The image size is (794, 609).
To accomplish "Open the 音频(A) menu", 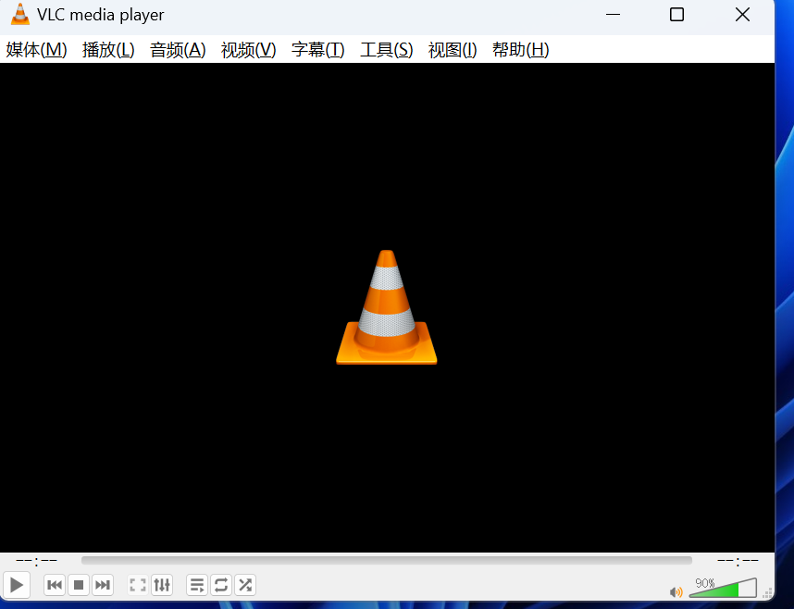I will 178,50.
